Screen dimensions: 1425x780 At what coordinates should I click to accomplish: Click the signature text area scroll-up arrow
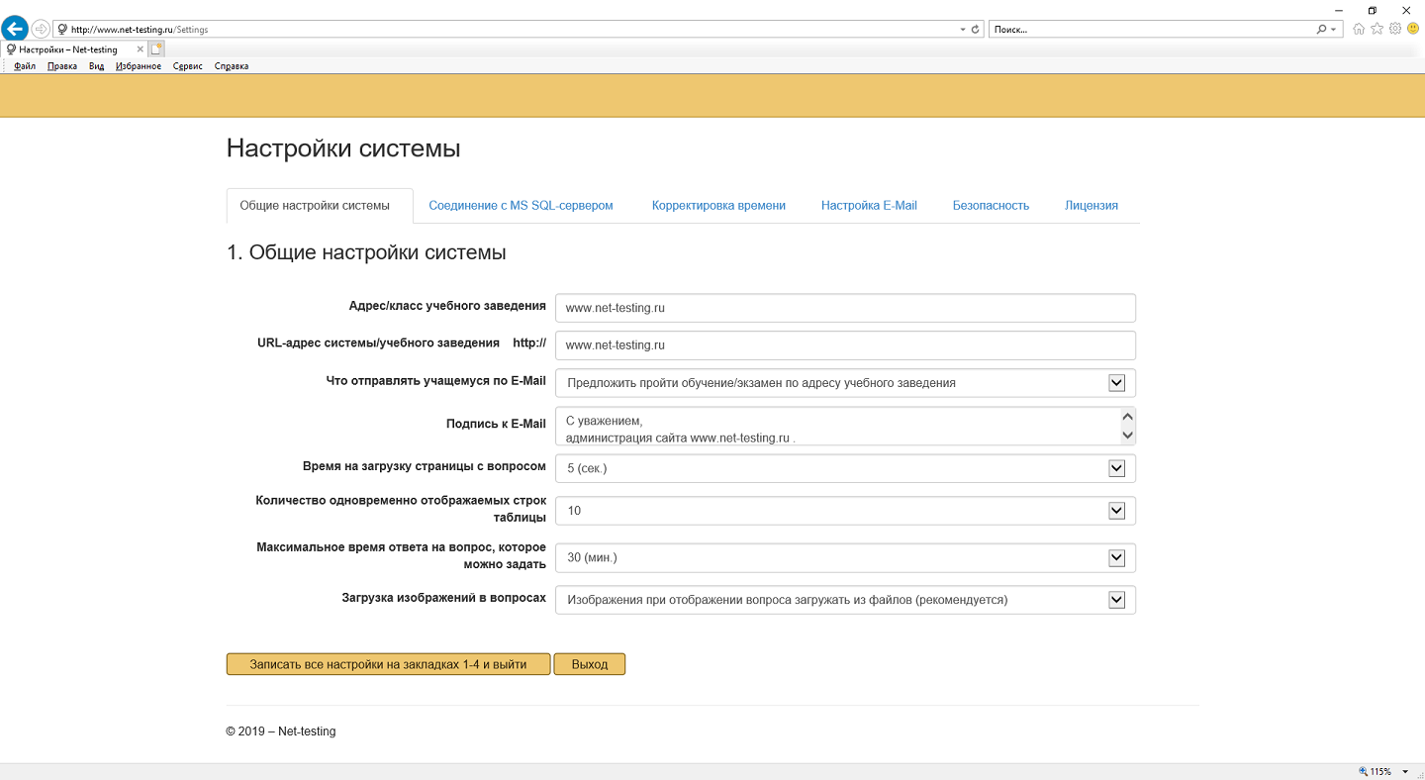[1126, 417]
